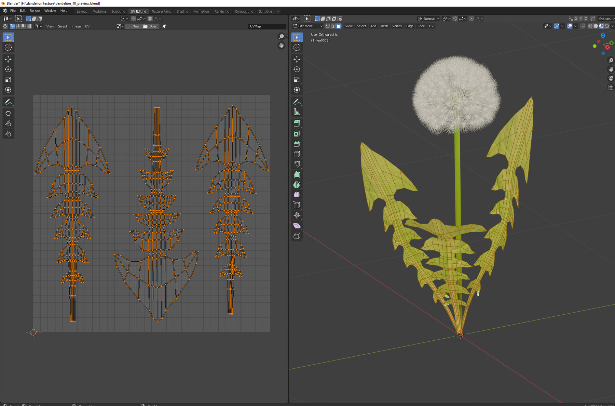Screen dimensions: 615x406
Task: Switch to Face select mode
Action: [x=339, y=26]
